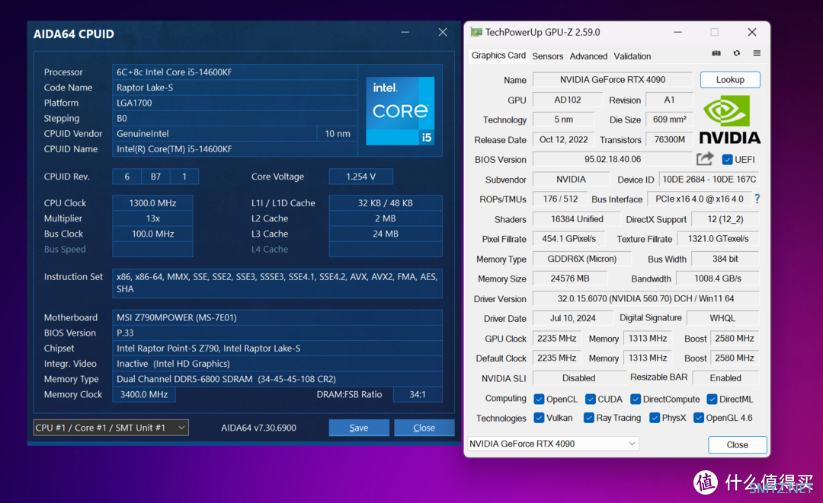The height and width of the screenshot is (503, 823).
Task: Toggle the UEFI checkbox
Action: [x=727, y=159]
